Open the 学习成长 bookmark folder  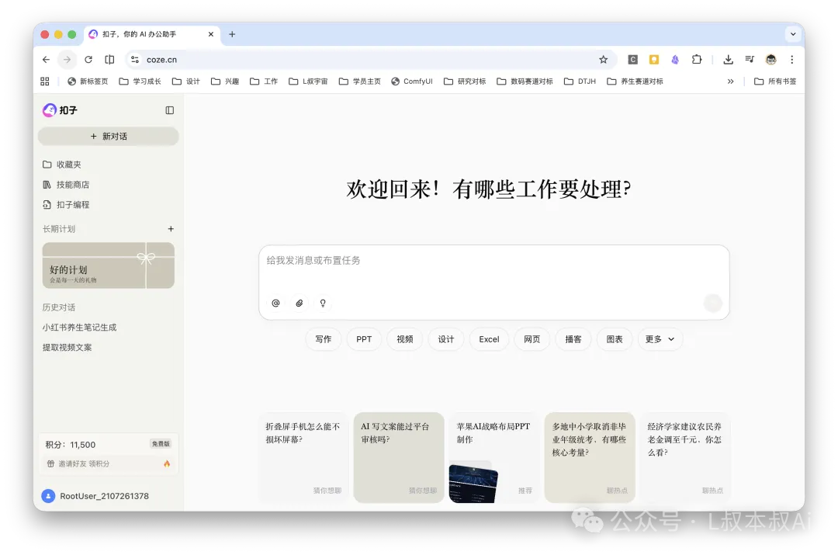140,82
